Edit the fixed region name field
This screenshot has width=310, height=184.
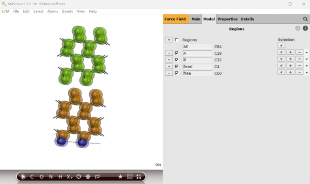(x=197, y=67)
